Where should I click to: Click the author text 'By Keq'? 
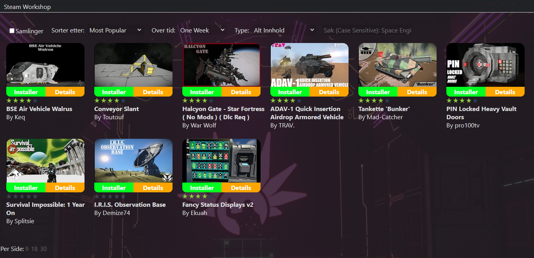16,117
